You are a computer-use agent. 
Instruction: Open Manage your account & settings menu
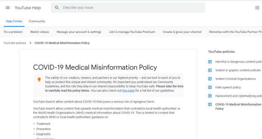pyautogui.click(x=79, y=32)
